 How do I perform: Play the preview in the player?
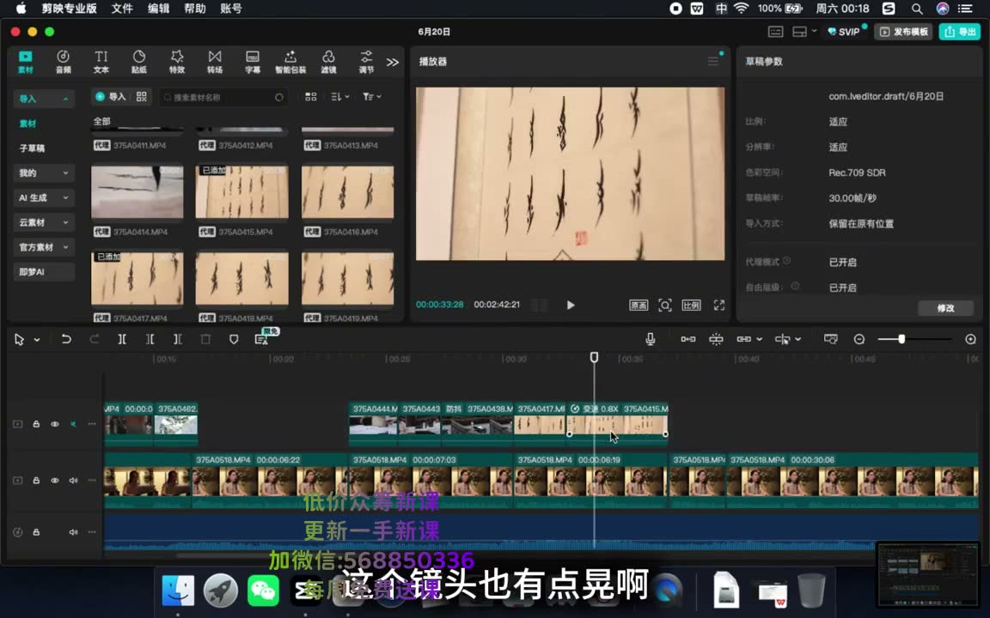pyautogui.click(x=571, y=306)
